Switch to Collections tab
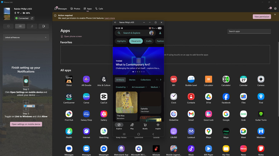The height and width of the screenshot is (156, 279). coord(146,80)
